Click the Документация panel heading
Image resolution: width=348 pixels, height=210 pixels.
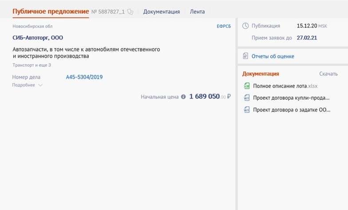(261, 74)
